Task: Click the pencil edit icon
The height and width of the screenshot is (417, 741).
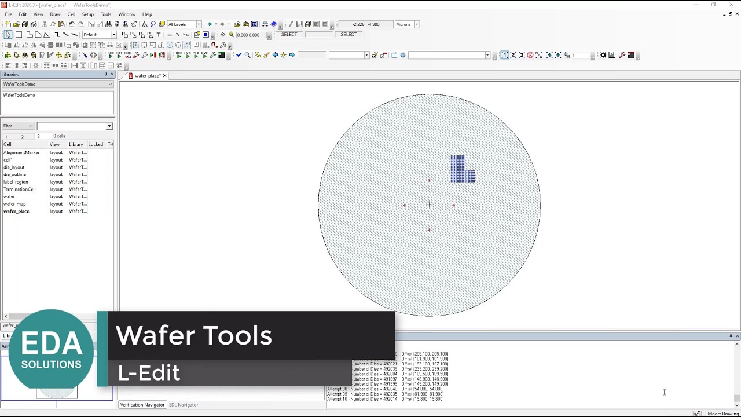Action: (291, 24)
